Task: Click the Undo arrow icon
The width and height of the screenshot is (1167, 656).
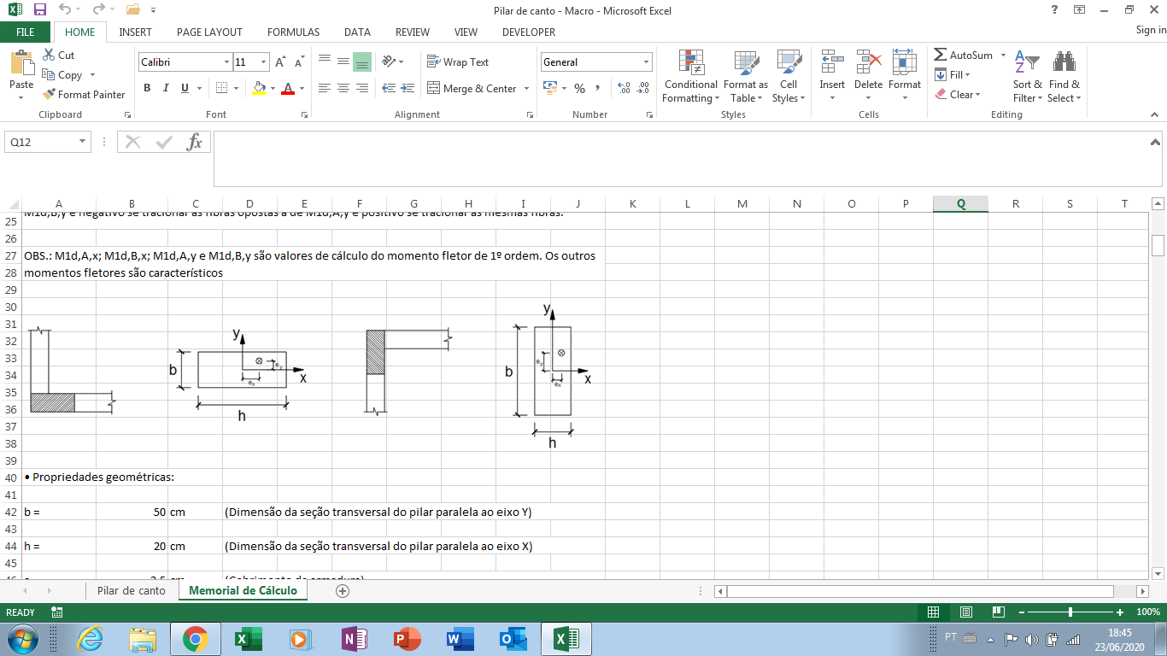Action: tap(66, 10)
